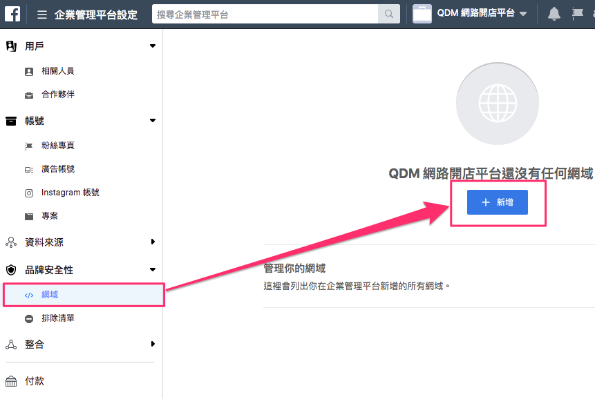Click the 帳號 section label

coord(35,121)
